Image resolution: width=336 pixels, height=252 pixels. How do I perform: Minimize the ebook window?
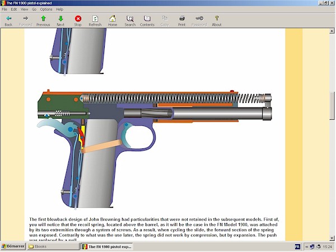tap(321, 3)
